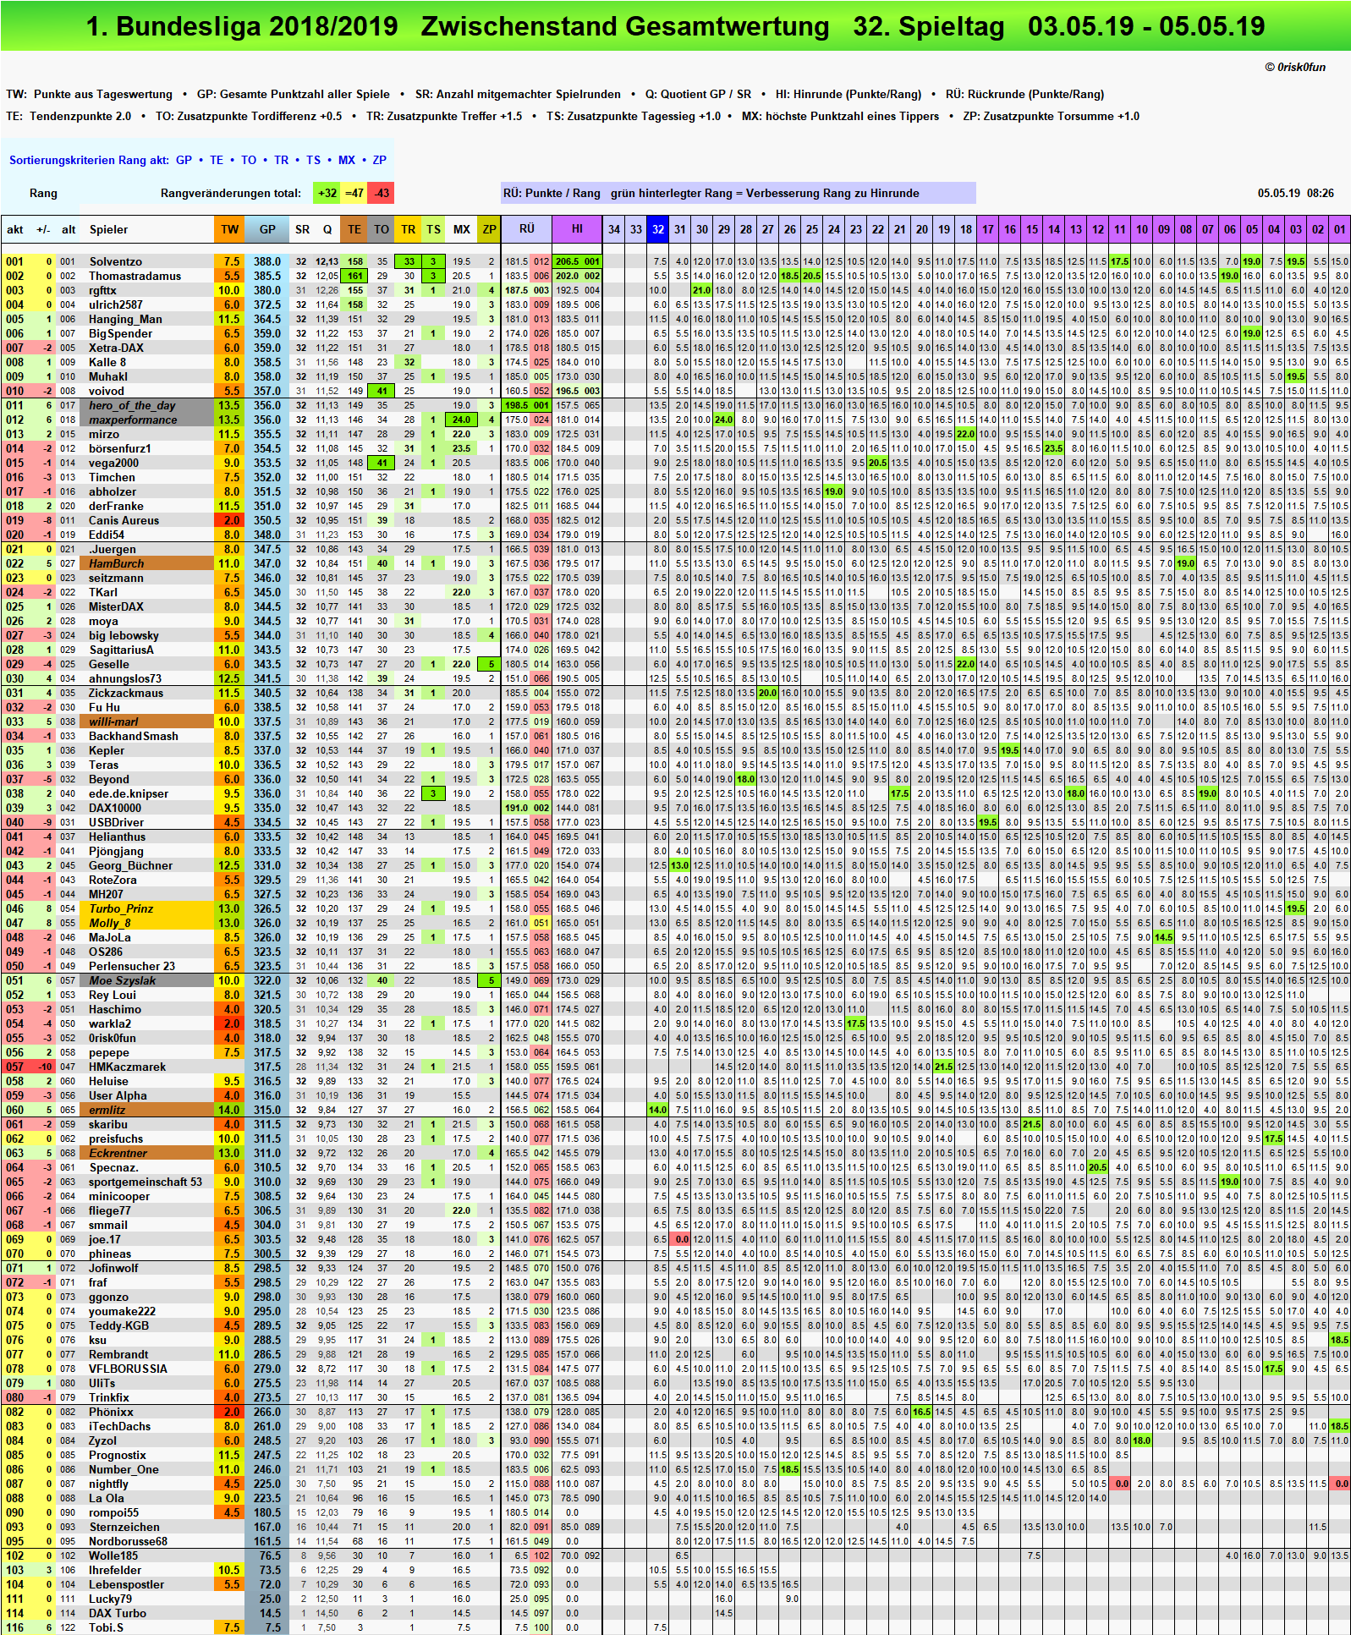This screenshot has width=1351, height=1635.
Task: Select player HMKaczmarek
Action: (x=128, y=1067)
